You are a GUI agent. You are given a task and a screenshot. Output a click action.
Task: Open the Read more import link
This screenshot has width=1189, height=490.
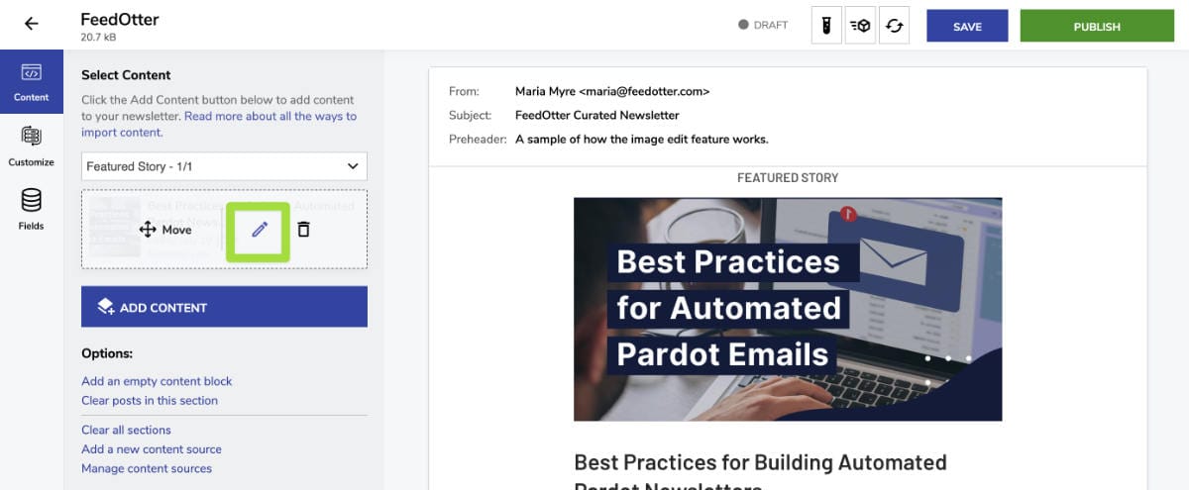[270, 117]
